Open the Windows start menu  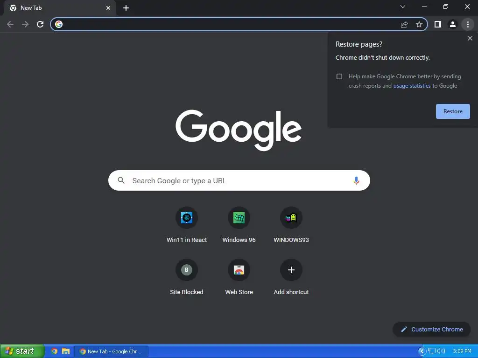tap(22, 351)
